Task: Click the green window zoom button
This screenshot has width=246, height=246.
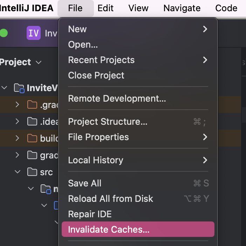Action: pos(4,33)
